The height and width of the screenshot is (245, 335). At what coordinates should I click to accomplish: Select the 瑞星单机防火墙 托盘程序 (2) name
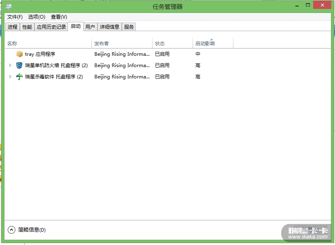tap(56, 65)
